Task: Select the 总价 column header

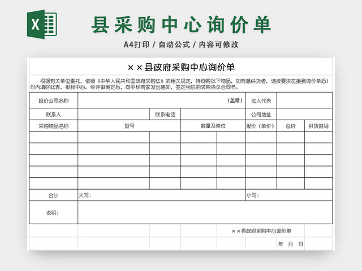Action: point(291,126)
